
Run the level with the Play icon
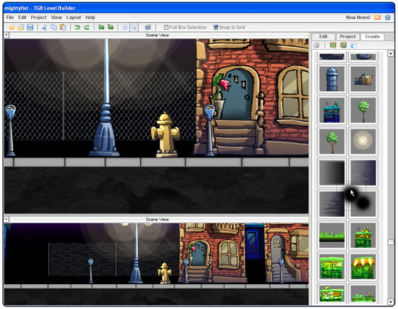click(125, 27)
